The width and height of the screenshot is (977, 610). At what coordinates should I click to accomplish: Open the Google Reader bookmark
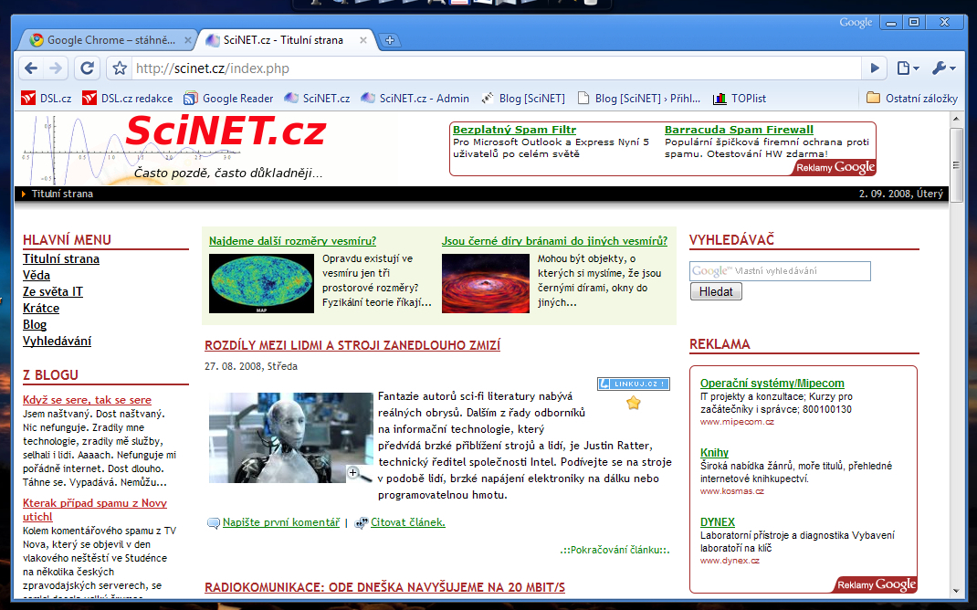[x=228, y=99]
